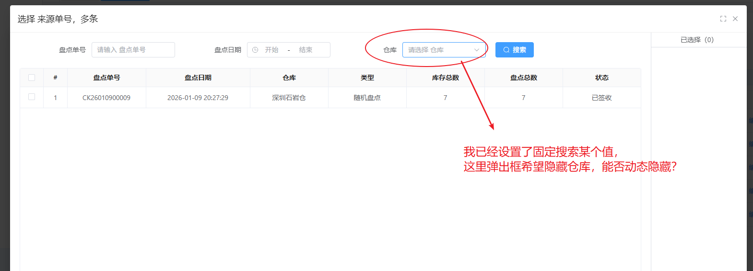Pick the 开始 start date field

pyautogui.click(x=271, y=50)
